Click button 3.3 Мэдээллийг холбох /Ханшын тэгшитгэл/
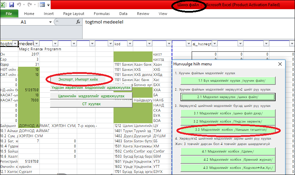Image resolution: width=295 pixels, height=175 pixels. [228, 130]
